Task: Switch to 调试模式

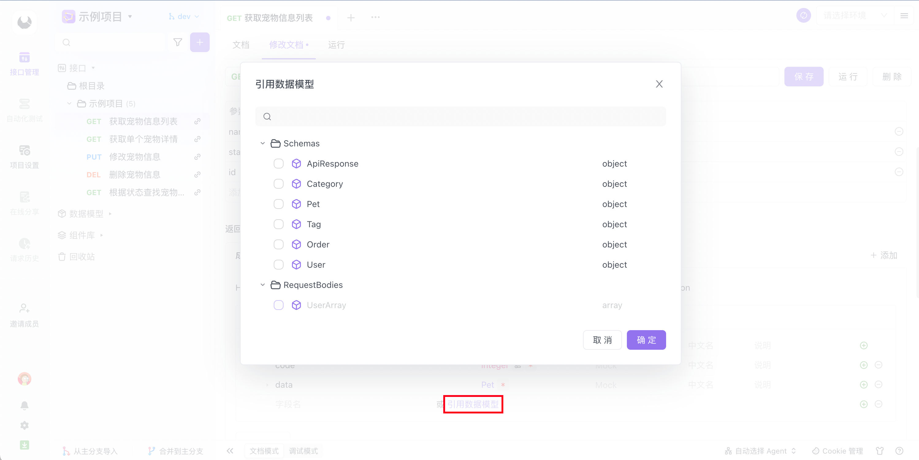Action: (303, 451)
